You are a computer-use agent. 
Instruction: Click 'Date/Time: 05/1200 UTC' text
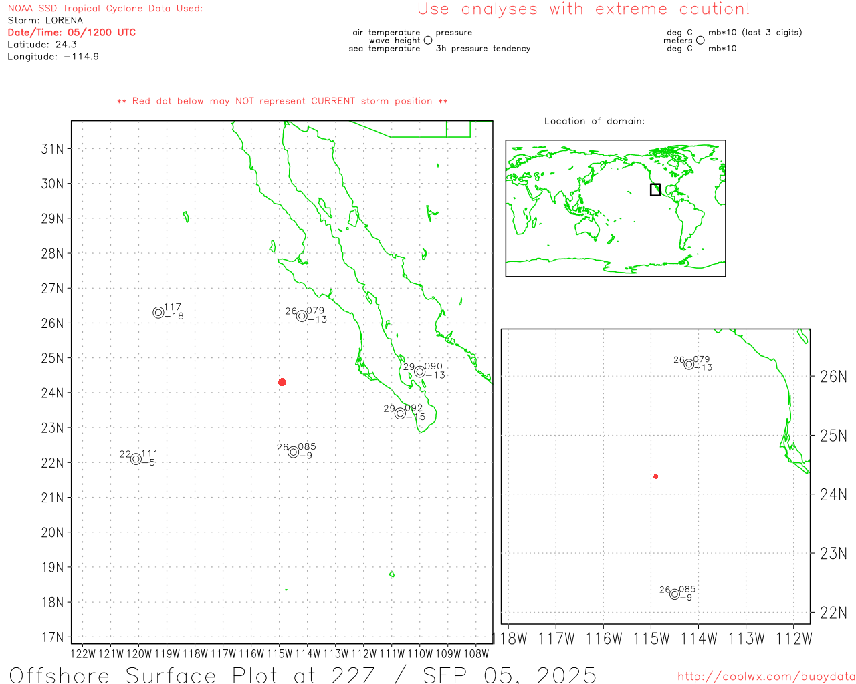[x=72, y=33]
